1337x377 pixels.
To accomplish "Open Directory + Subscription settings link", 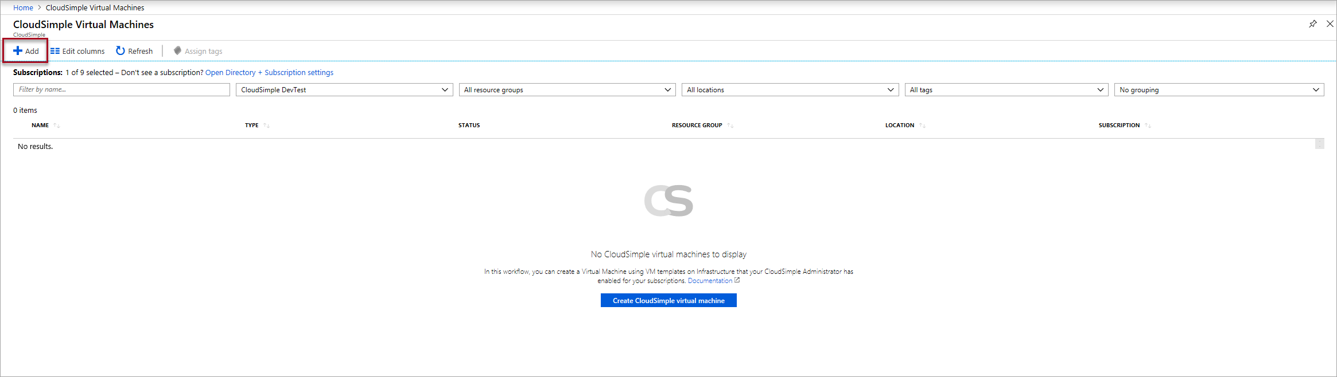I will tap(269, 72).
